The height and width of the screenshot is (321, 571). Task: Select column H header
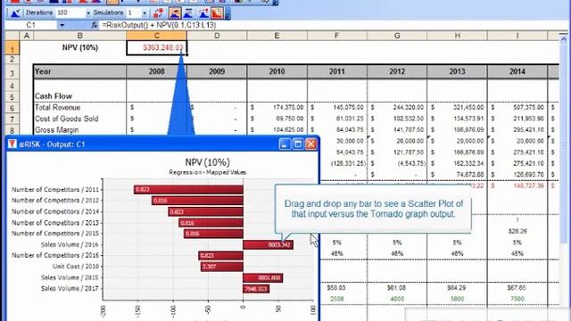click(x=457, y=36)
